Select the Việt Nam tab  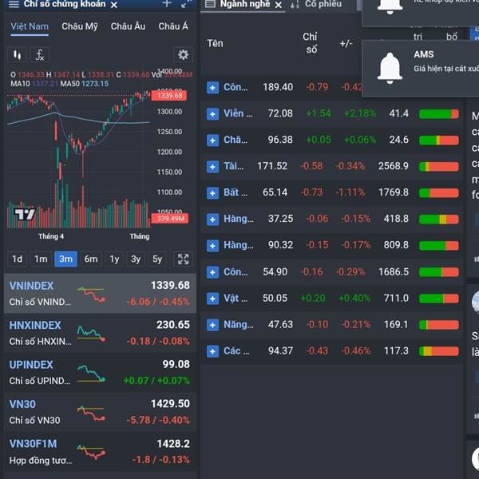click(x=30, y=26)
